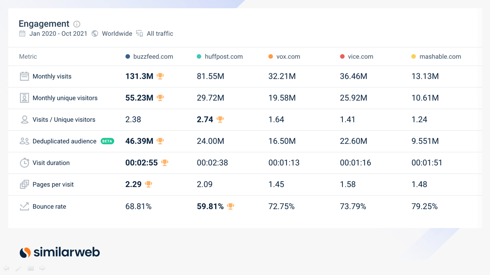Click the Monthly visits calendar icon

click(x=24, y=76)
